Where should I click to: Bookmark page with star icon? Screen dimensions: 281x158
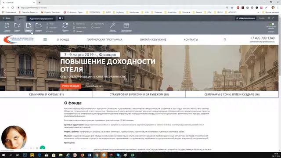point(232,7)
